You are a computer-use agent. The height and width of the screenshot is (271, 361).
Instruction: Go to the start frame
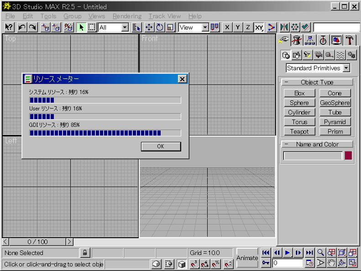(266, 253)
